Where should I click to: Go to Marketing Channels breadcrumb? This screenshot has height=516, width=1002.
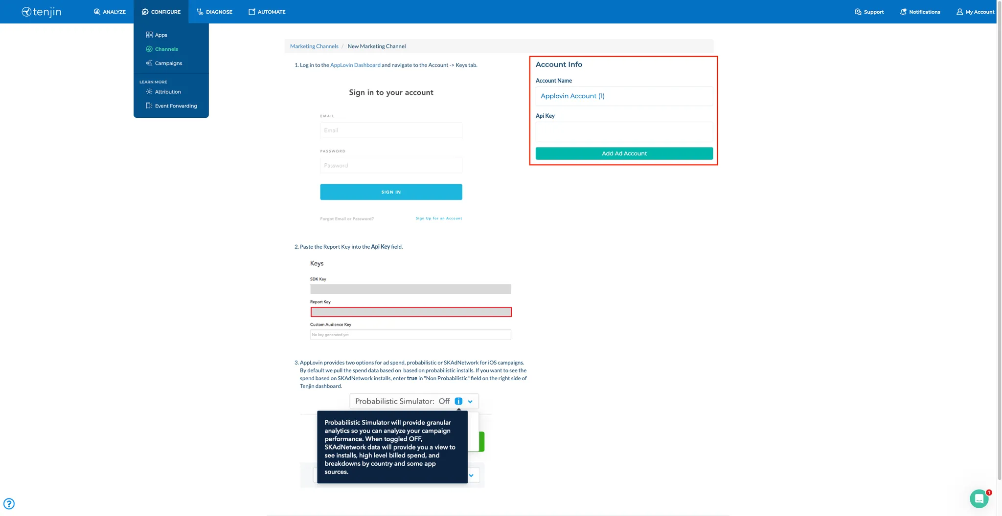[x=314, y=46]
